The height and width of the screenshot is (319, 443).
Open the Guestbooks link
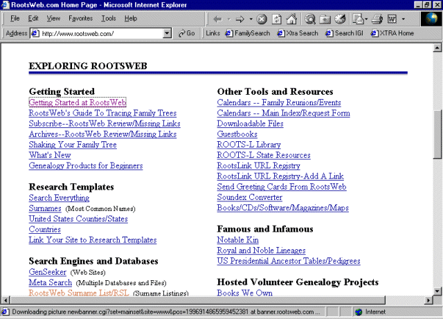[x=237, y=134]
